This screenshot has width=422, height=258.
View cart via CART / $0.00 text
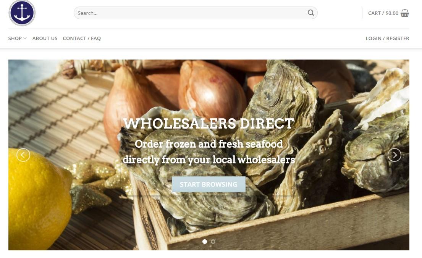click(383, 13)
